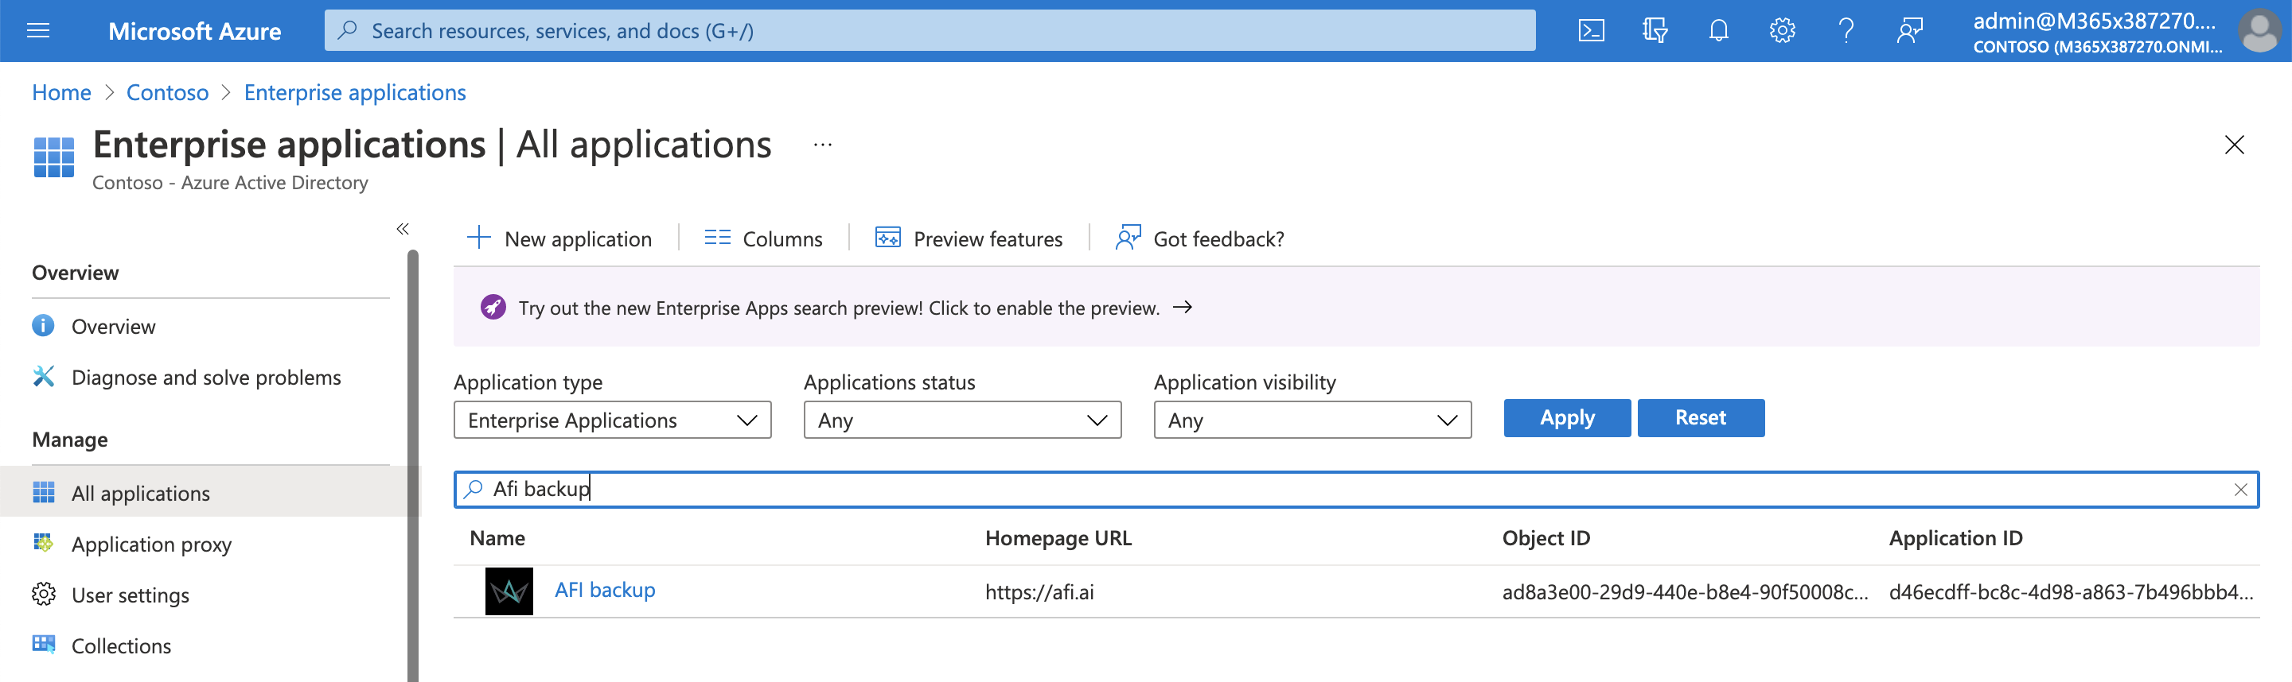
Task: Click the Columns list icon
Action: 717,238
